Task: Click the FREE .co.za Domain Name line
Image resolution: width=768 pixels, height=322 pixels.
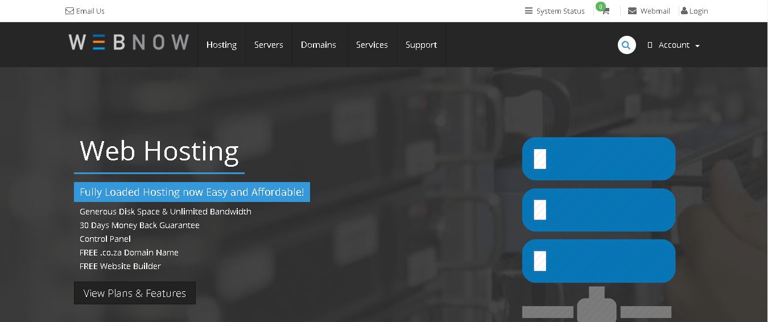Action: 129,253
